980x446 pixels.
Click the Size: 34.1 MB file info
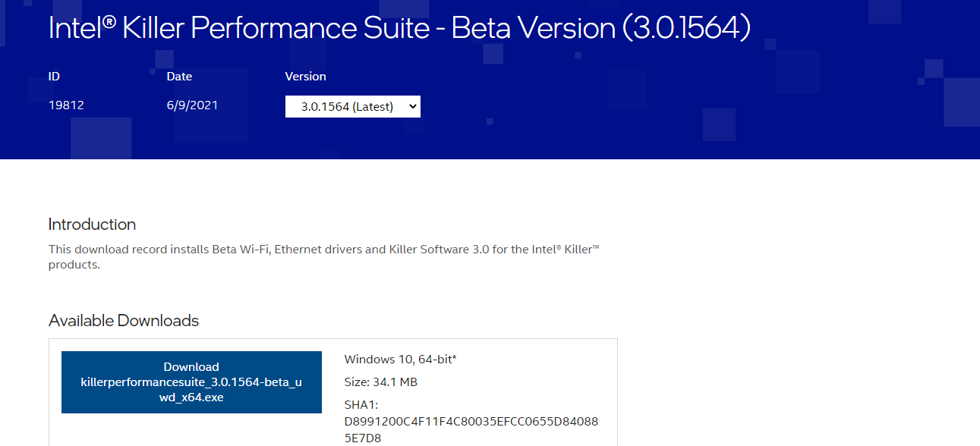tap(380, 382)
